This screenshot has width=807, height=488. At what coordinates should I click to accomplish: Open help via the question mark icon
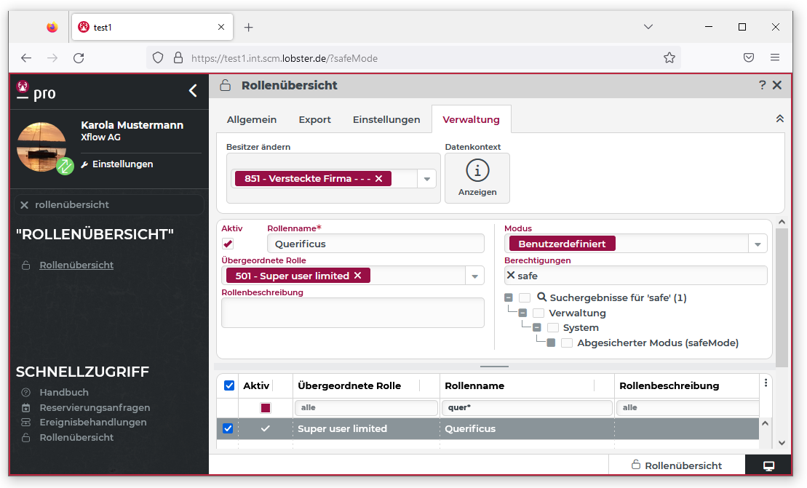(x=762, y=85)
